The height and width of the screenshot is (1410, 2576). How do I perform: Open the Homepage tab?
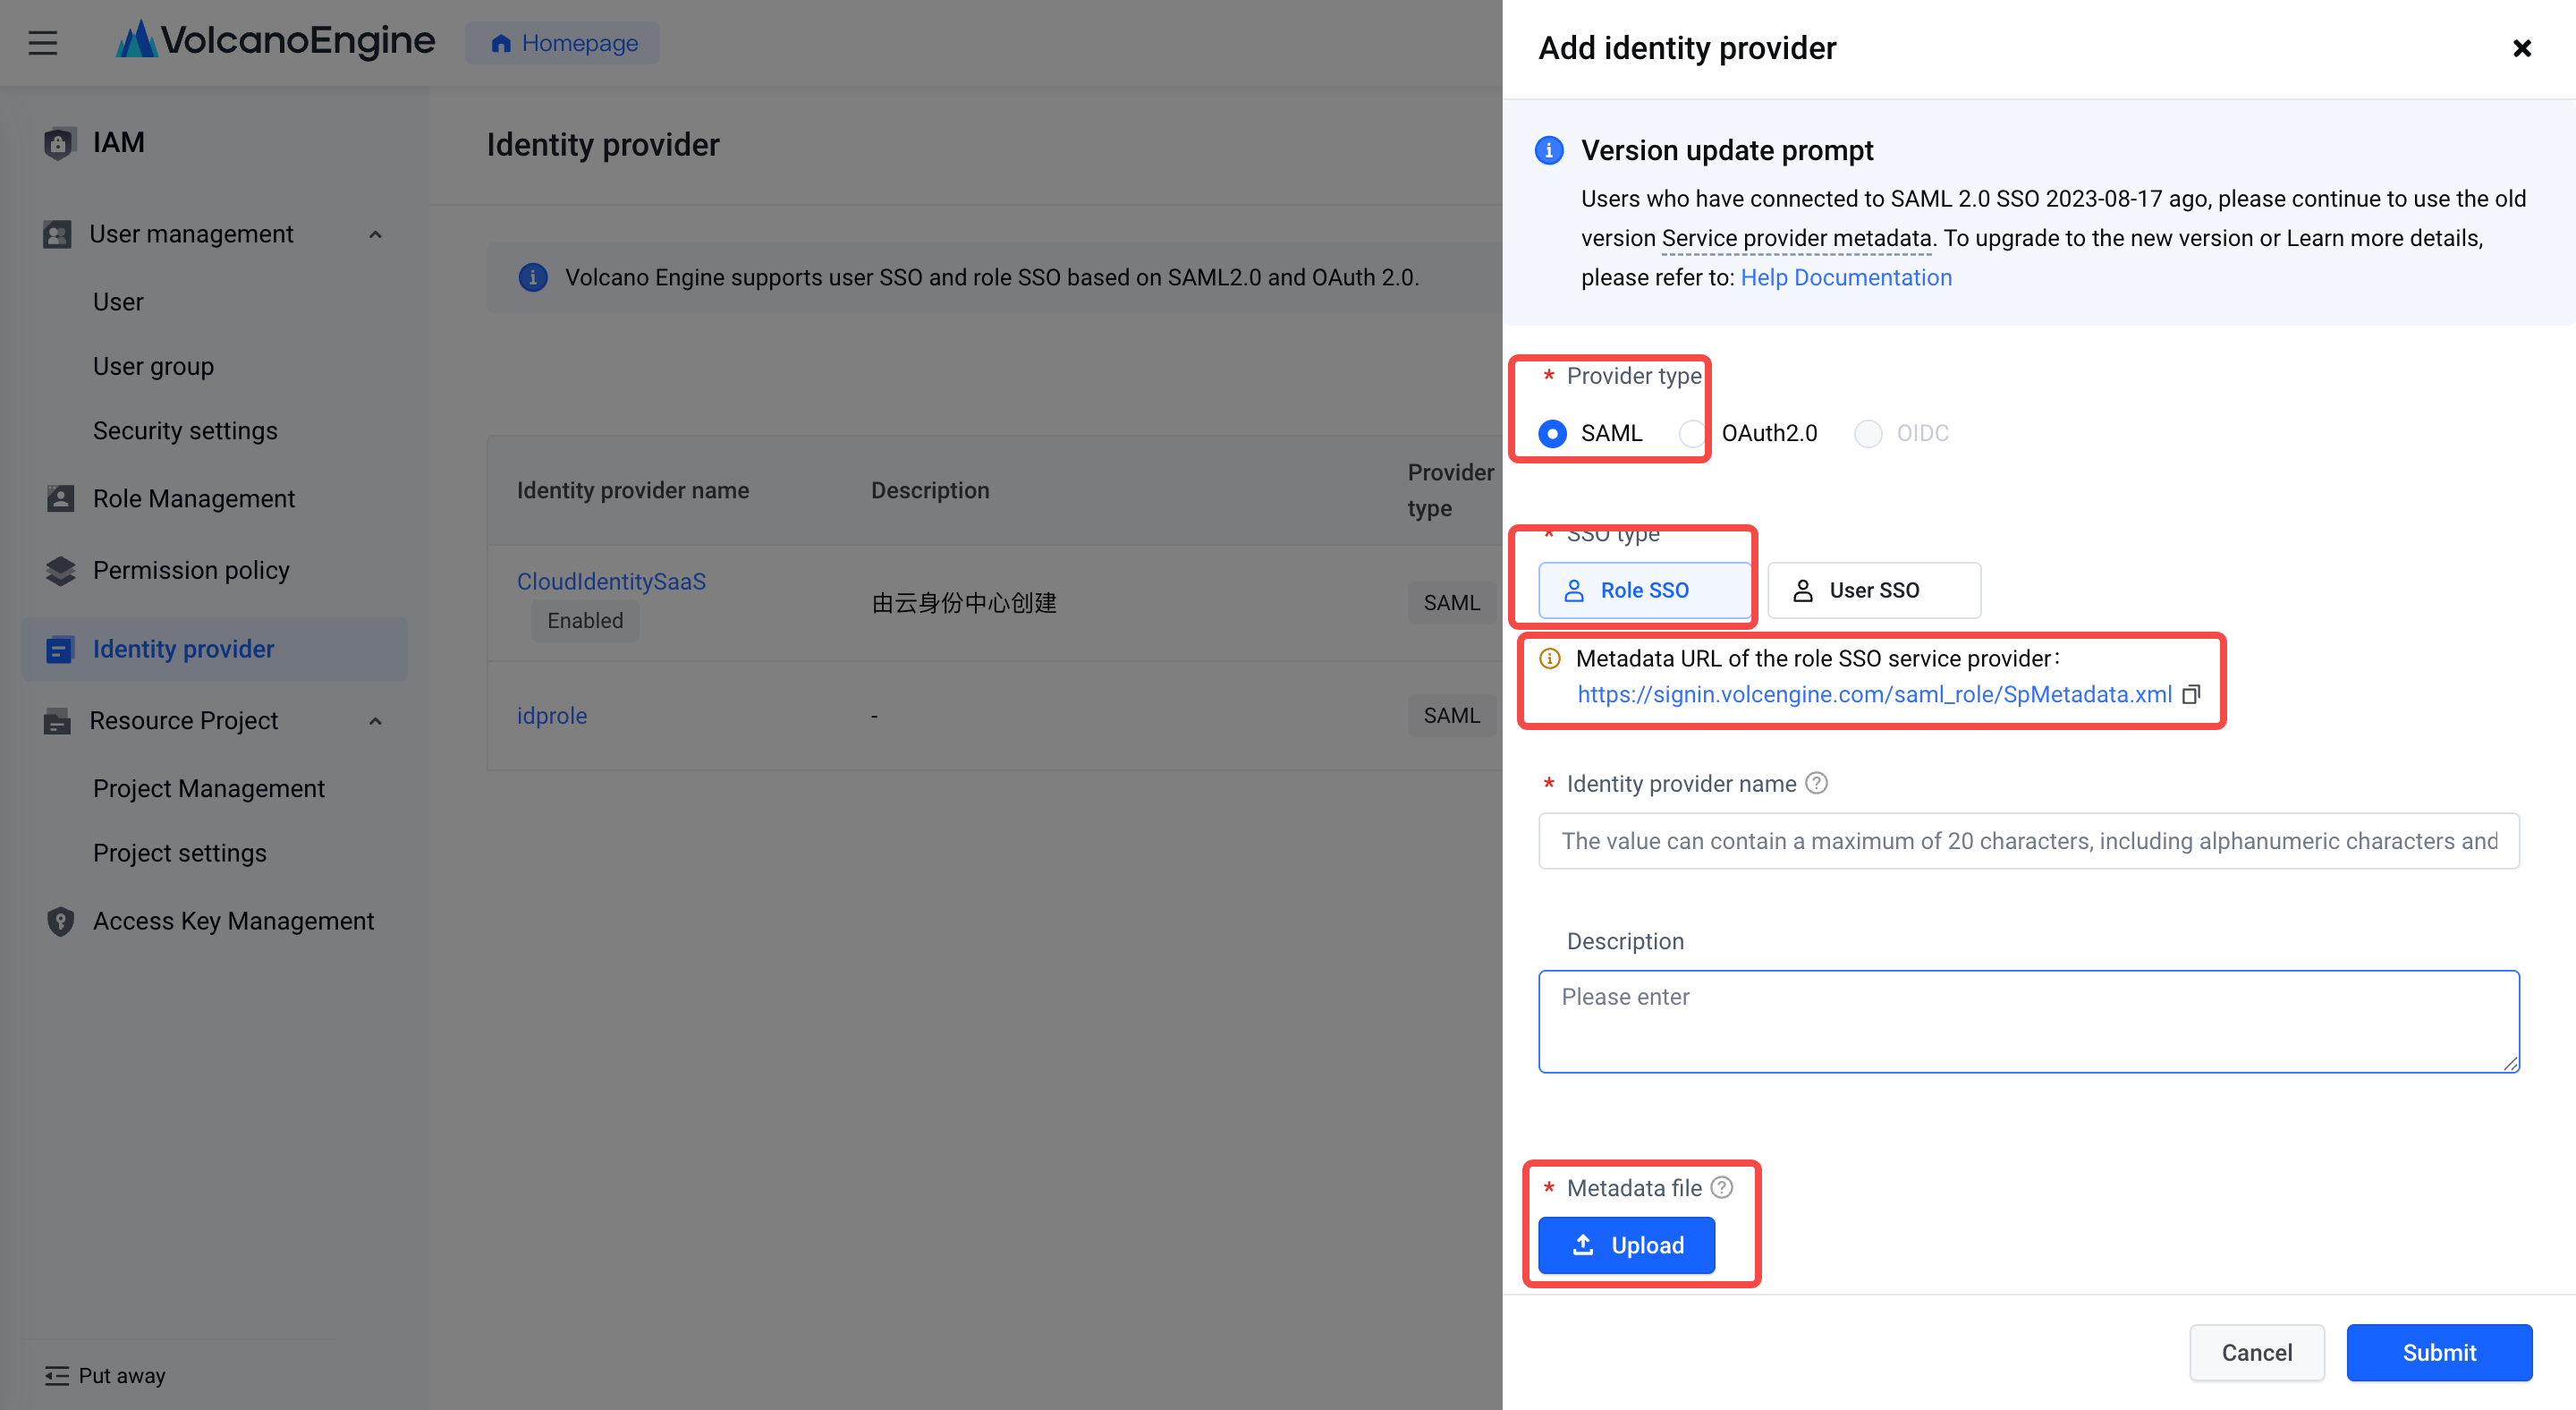click(563, 43)
